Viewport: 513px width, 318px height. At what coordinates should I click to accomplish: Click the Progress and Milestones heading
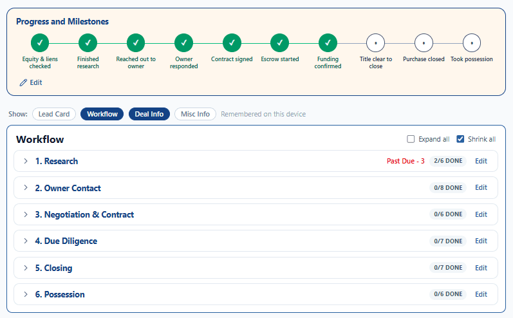pos(62,22)
